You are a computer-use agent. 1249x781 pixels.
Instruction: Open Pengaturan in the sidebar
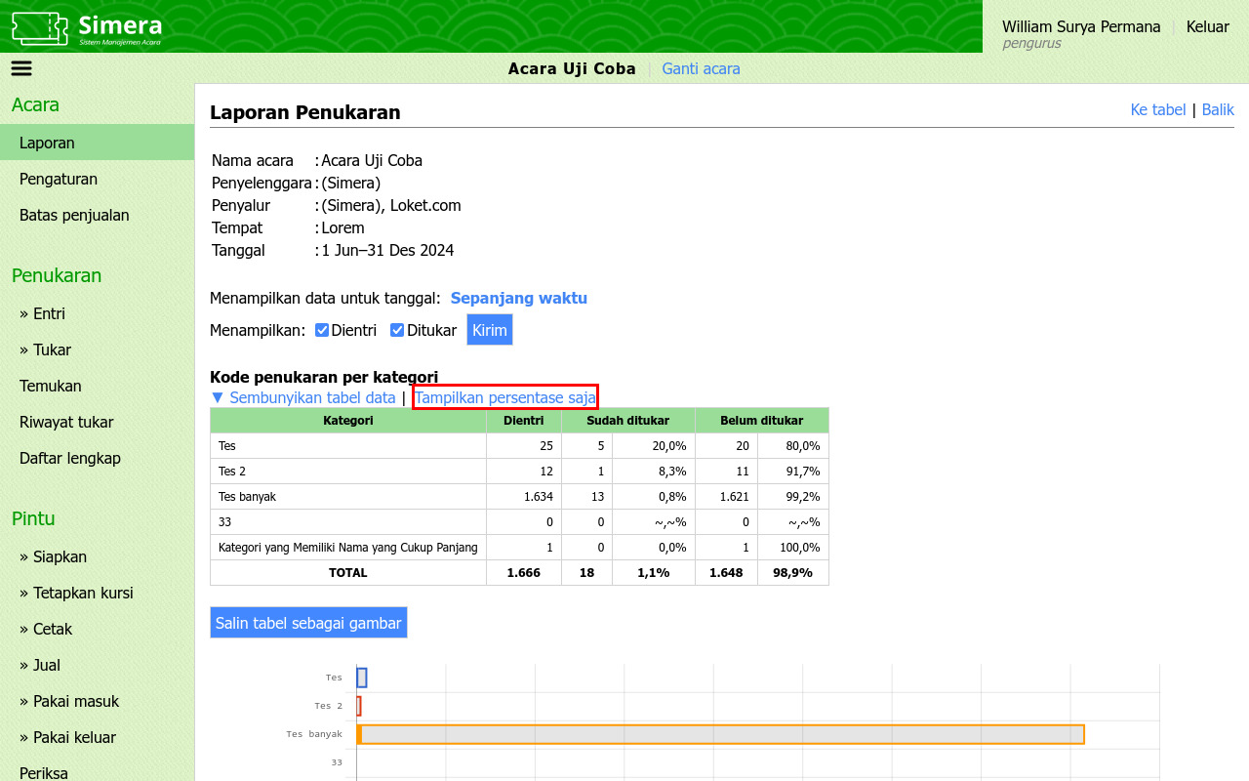point(97,179)
